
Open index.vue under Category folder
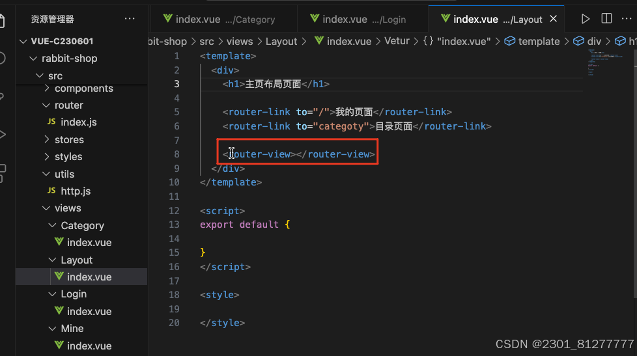coord(89,243)
